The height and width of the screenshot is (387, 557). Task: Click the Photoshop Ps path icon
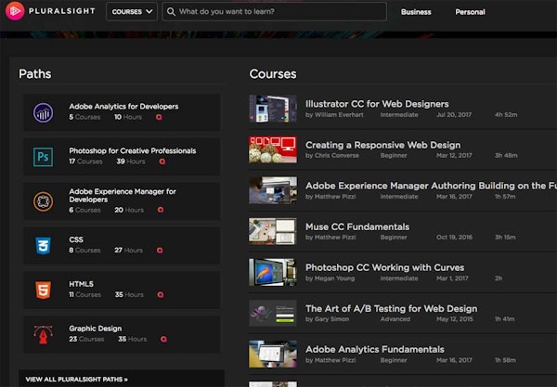(x=43, y=157)
